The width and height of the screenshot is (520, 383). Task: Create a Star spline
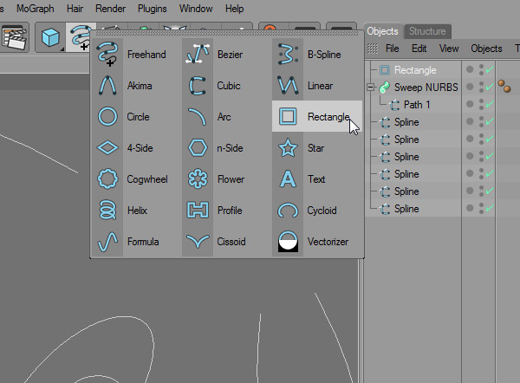(x=316, y=148)
